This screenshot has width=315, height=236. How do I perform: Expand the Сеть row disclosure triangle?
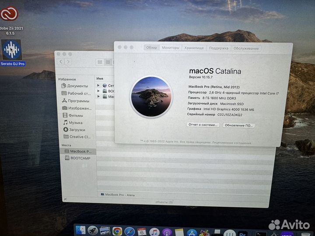pos(98,85)
